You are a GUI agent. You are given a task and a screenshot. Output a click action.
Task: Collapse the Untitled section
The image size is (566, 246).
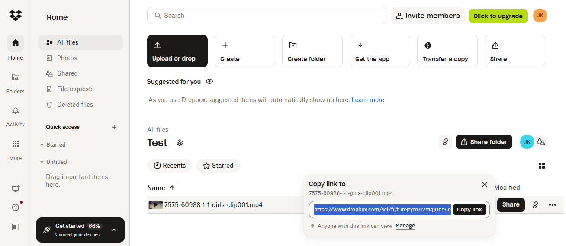point(42,162)
